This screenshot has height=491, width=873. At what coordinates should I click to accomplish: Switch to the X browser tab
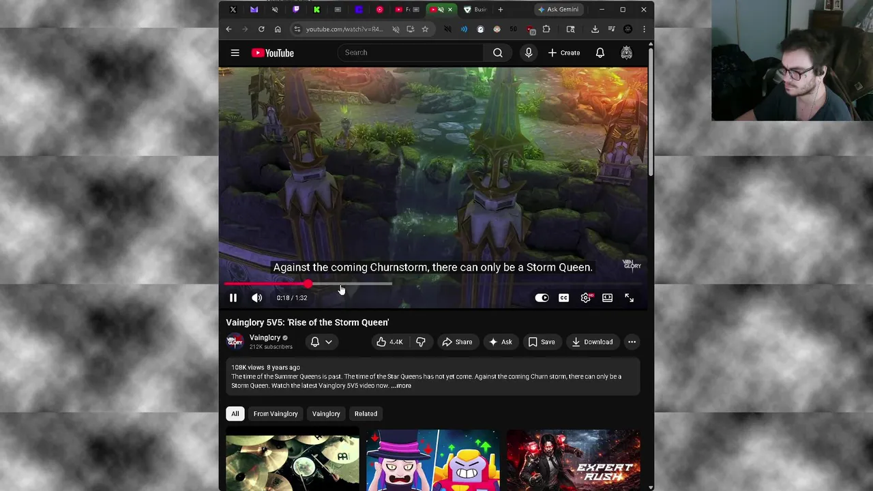233,10
